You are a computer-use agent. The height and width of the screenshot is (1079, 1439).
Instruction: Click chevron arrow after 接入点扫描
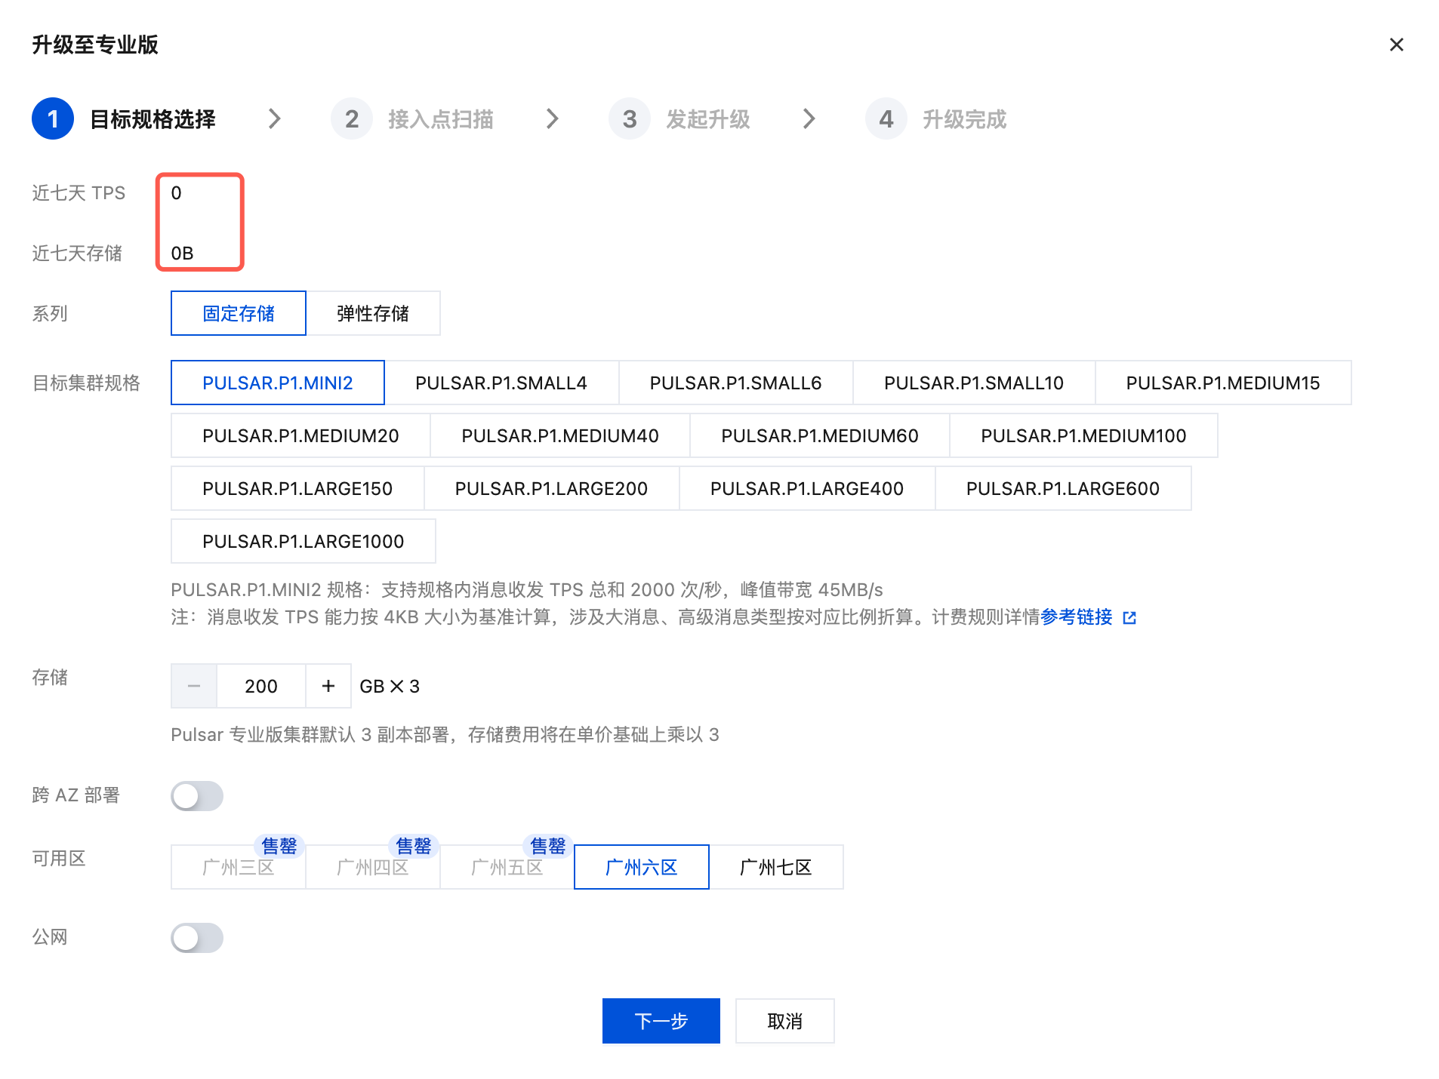553,118
